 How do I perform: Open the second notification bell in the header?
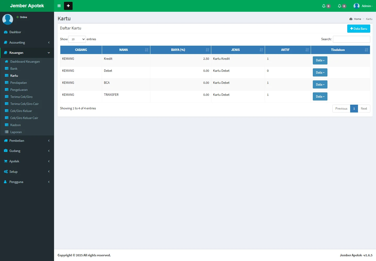[x=339, y=6]
